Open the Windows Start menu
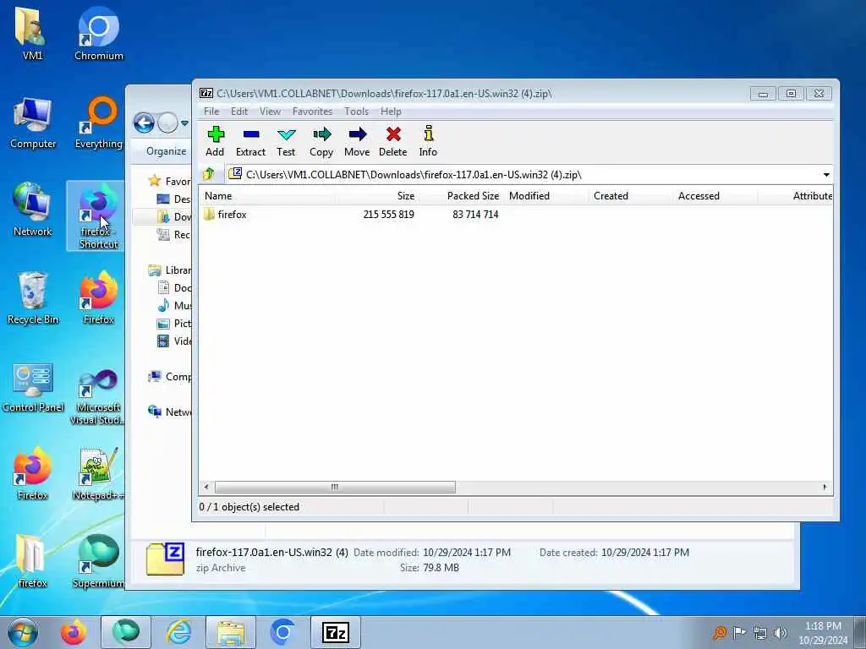Screen dimensions: 866x649 pyautogui.click(x=23, y=632)
